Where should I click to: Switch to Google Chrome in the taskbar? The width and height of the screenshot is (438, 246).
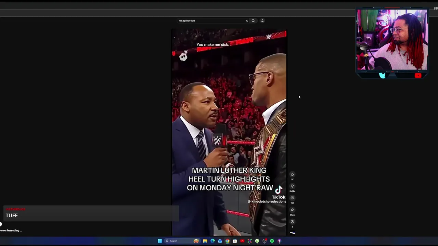click(227, 241)
